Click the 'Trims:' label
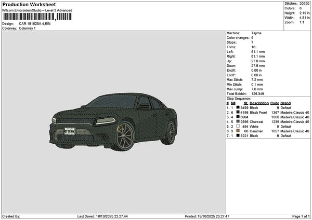312x220 pixels. tap(231, 47)
